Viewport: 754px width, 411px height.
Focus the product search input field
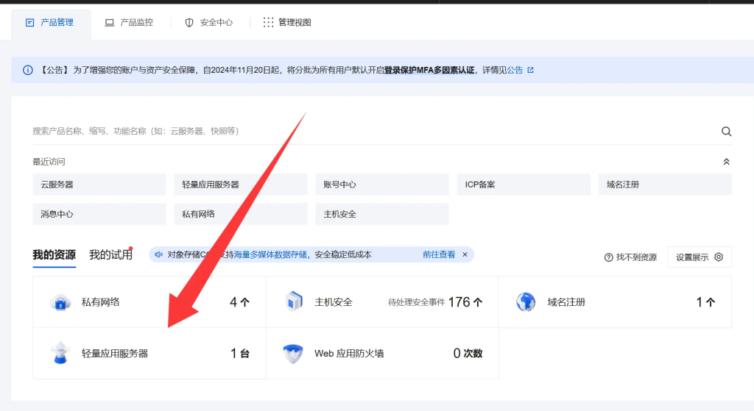[368, 131]
